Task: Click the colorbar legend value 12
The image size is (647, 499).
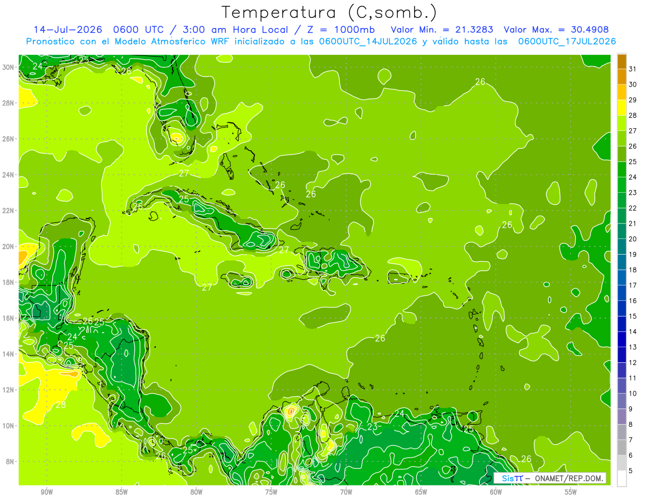Action: 632,362
